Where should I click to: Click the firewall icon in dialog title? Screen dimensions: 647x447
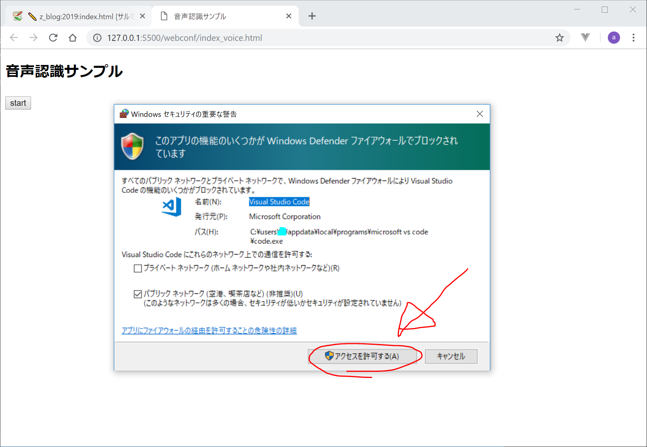click(124, 114)
